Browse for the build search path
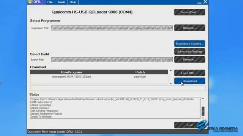Image resolution: width=243 pixels, height=136 pixels. 189,60
